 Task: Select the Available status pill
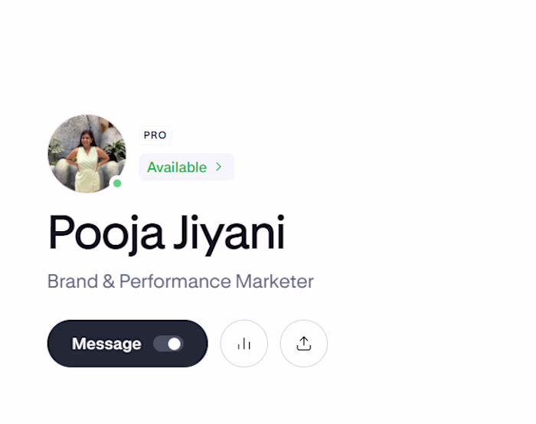pyautogui.click(x=186, y=167)
